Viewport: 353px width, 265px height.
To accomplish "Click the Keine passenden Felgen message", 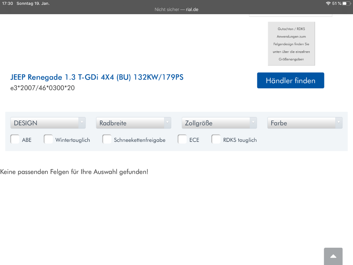I will click(x=74, y=171).
